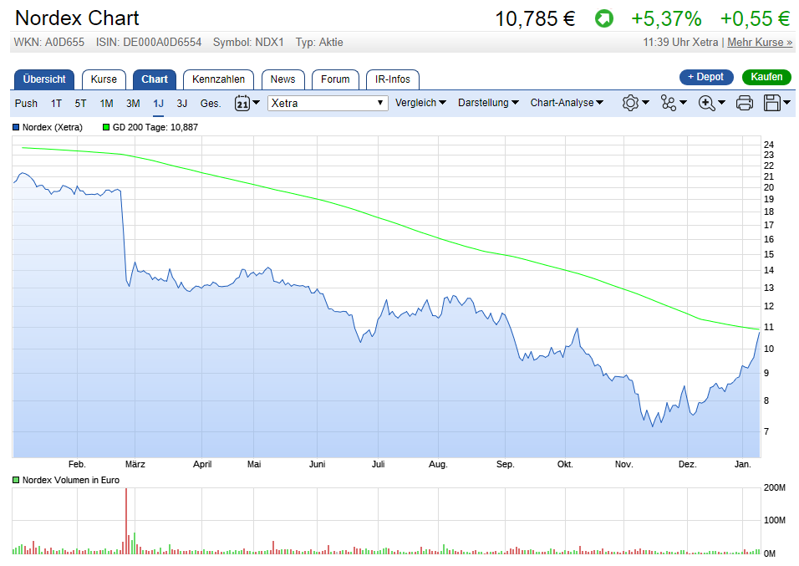
Task: Click the März axis label
Action: 135,465
